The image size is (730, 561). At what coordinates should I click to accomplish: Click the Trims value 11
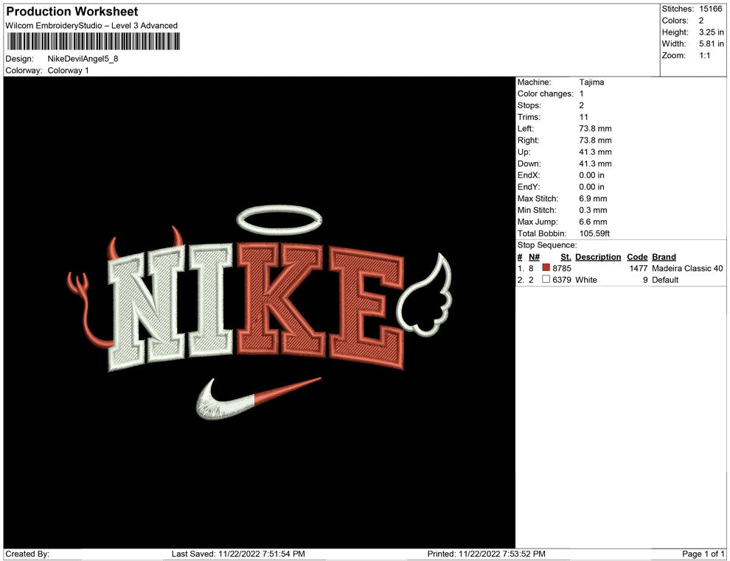click(x=584, y=116)
